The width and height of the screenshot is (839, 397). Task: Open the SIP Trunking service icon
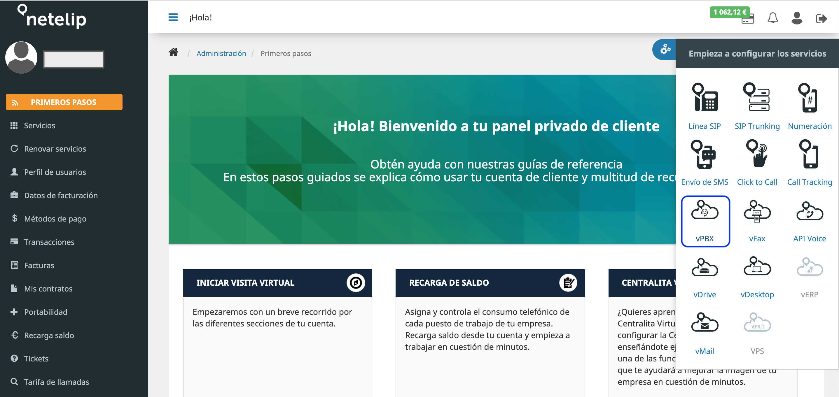[x=757, y=97]
